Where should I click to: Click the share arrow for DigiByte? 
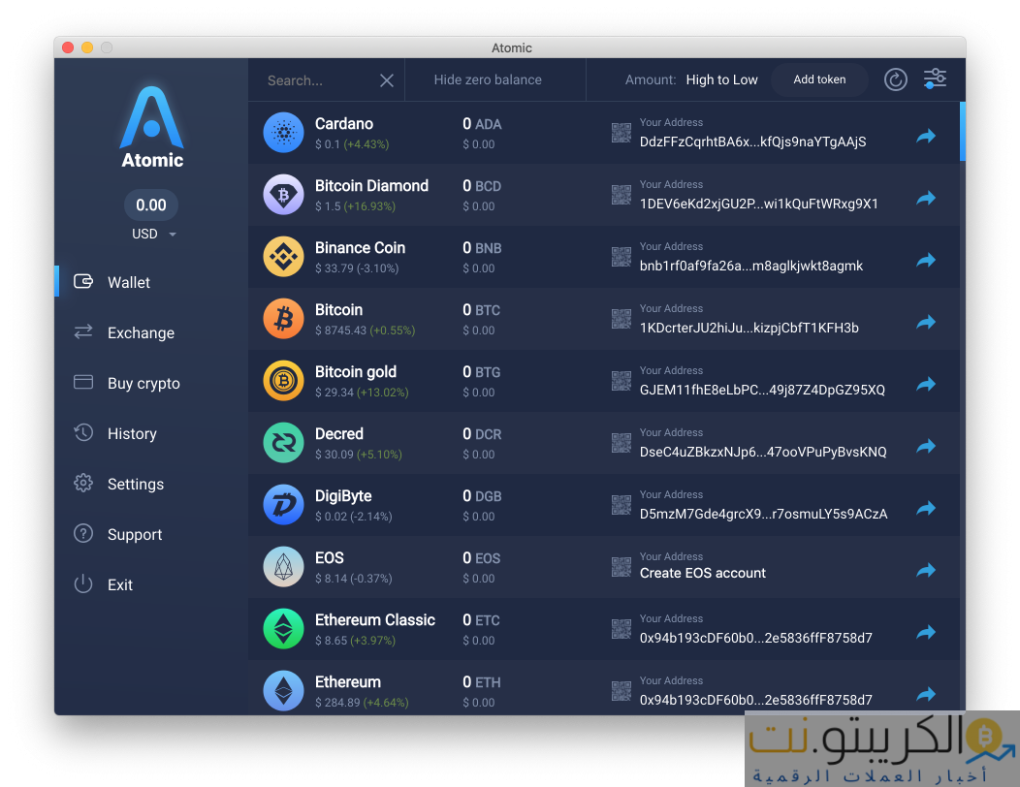click(926, 508)
